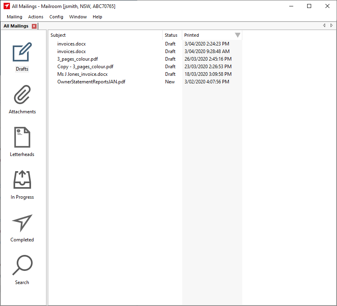Viewport: 337px width, 306px height.
Task: Click the Mailroom app logo in title bar
Action: coord(7,6)
